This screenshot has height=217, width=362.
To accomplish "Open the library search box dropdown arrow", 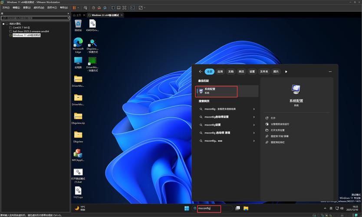I will (x=68, y=18).
